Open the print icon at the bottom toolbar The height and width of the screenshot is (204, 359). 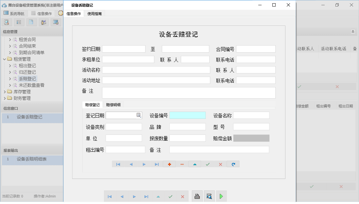pyautogui.click(x=197, y=196)
